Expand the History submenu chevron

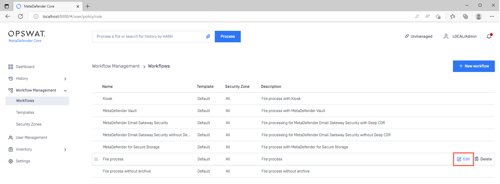(x=65, y=79)
